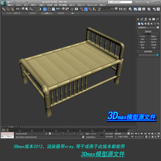Image resolution: width=161 pixels, height=161 pixels.
Task: Switch to the Modify command panel tab
Action: pyautogui.click(x=142, y=19)
